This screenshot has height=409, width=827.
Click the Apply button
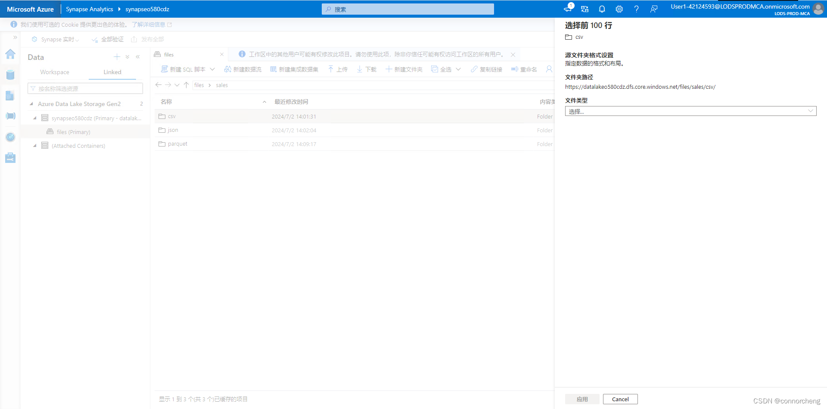point(582,399)
